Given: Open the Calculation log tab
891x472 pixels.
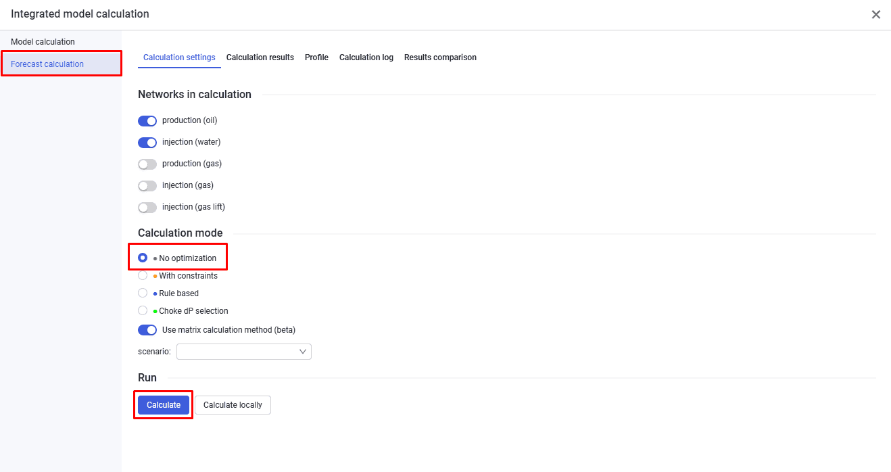Looking at the screenshot, I should click(366, 57).
